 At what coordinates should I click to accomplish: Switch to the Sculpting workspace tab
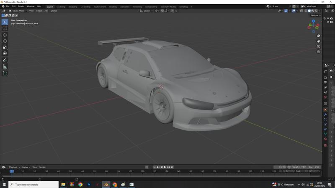tap(73, 7)
